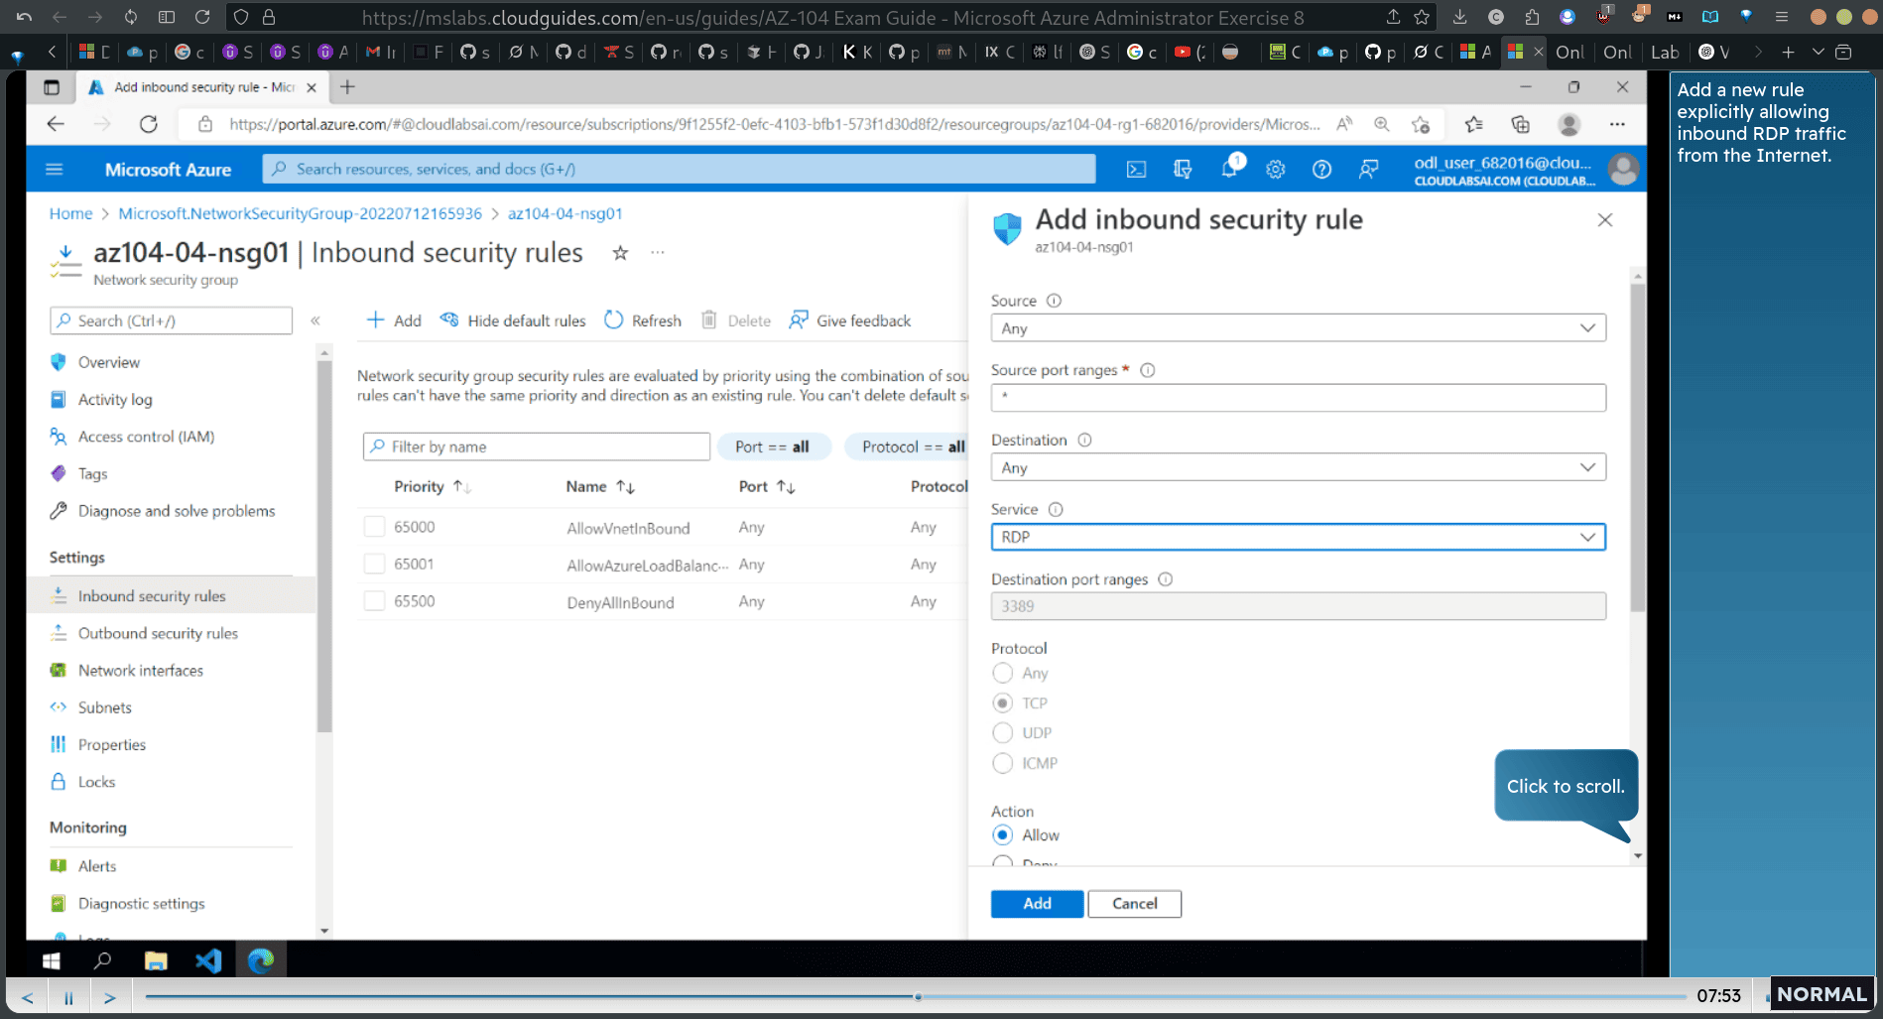Open the Port == all filter pill
Viewport: 1883px width, 1019px height.
(x=772, y=446)
